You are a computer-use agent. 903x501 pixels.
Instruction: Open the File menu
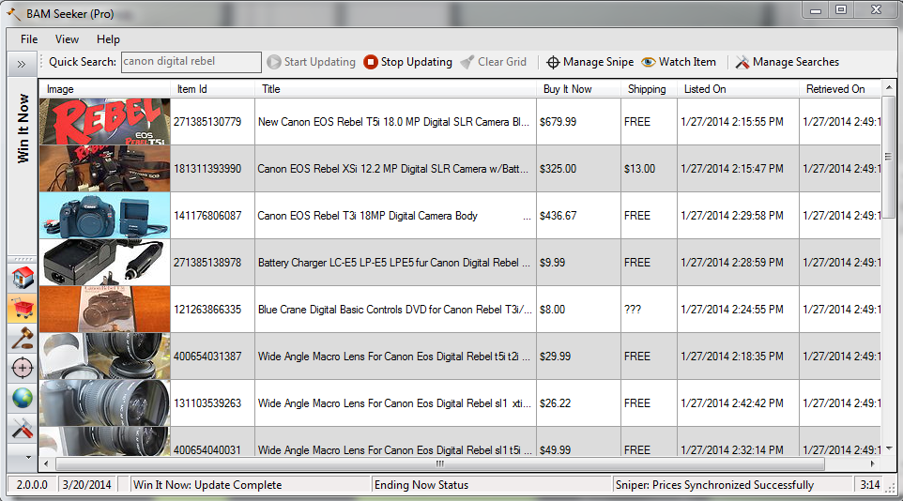(29, 39)
